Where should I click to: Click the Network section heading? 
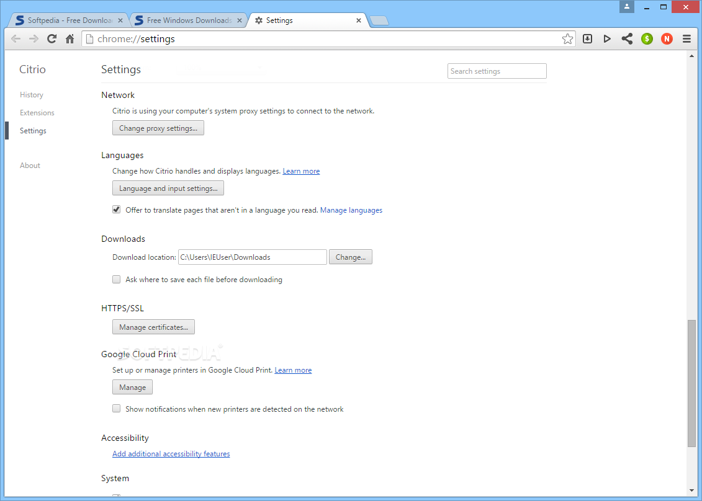point(118,95)
